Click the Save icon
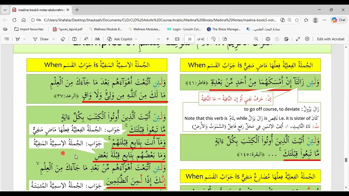Viewport: 349px width, 196px height. pos(277,39)
